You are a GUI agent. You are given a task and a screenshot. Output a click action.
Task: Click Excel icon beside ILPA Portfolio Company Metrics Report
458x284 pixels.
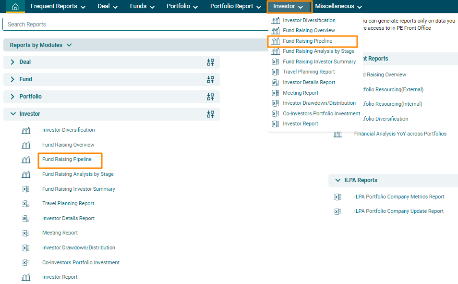[337, 197]
